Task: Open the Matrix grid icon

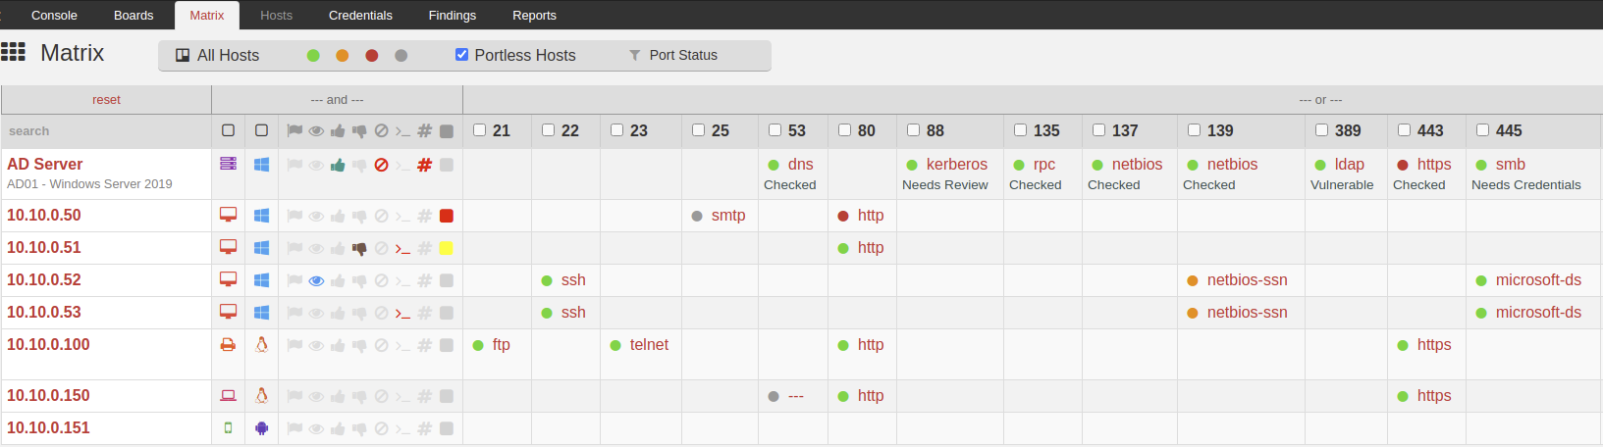Action: [x=14, y=52]
